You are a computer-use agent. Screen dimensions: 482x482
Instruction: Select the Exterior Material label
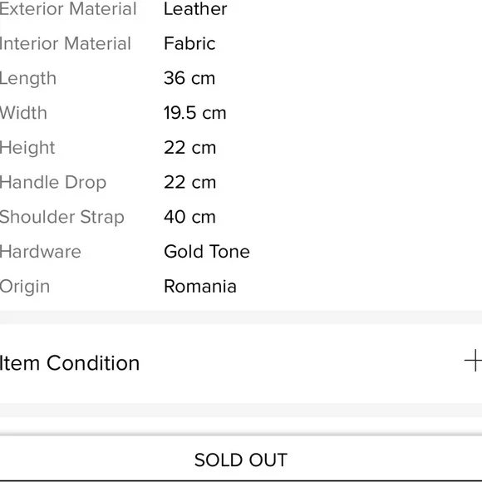click(68, 9)
